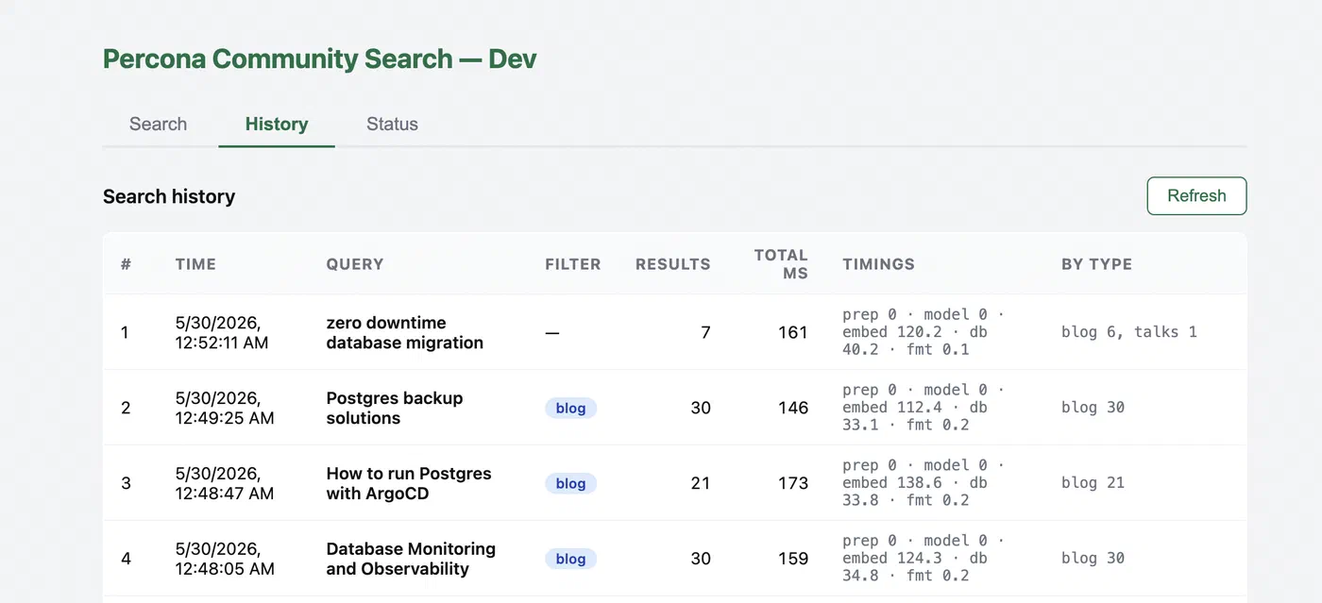Image resolution: width=1322 pixels, height=603 pixels.
Task: Click 'blog 21' by-type value
Action: click(1093, 483)
